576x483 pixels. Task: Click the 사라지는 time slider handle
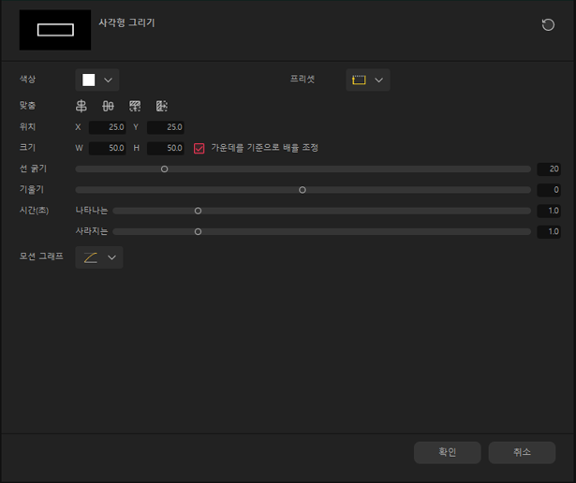point(198,232)
